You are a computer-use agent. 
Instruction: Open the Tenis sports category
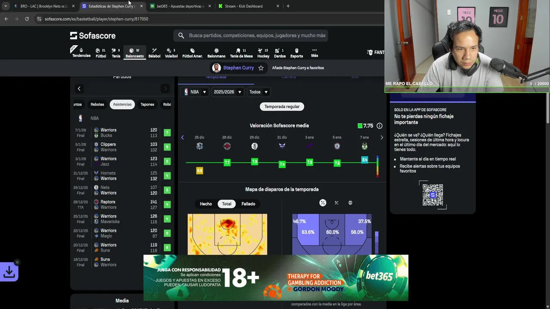point(116,53)
